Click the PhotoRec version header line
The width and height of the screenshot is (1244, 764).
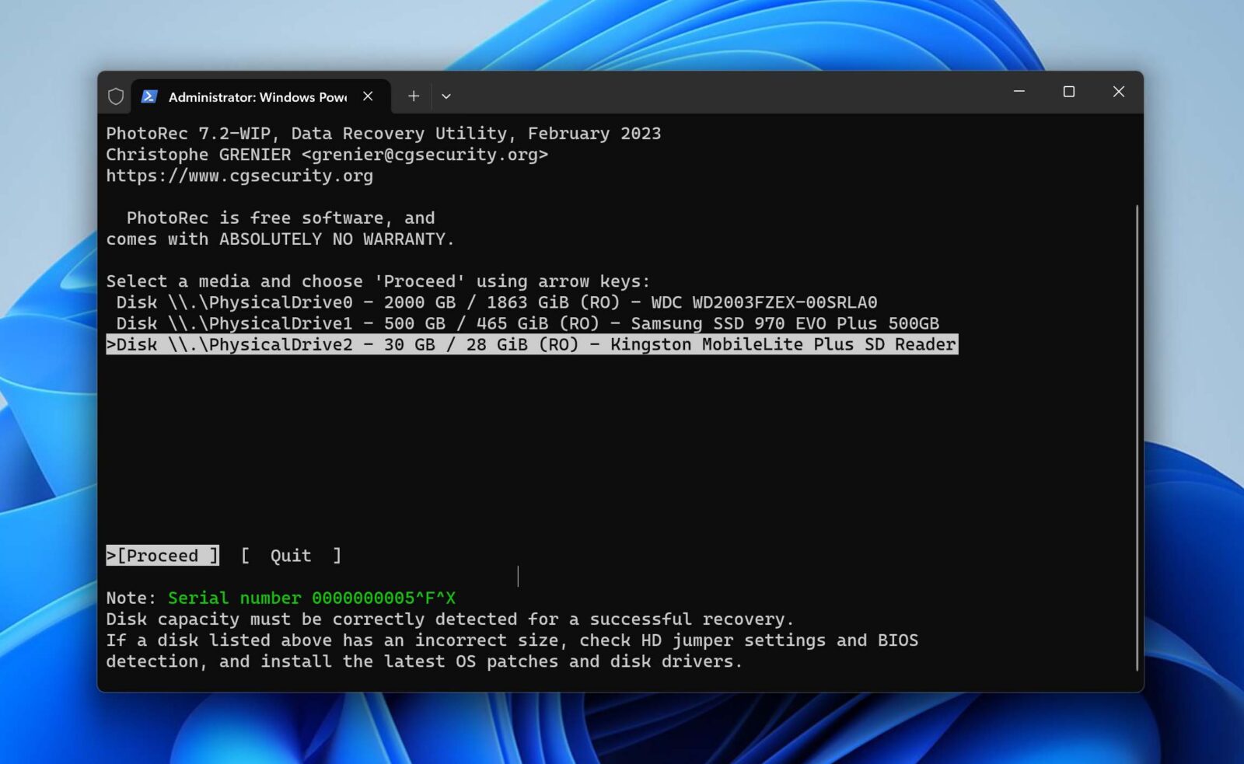click(383, 133)
